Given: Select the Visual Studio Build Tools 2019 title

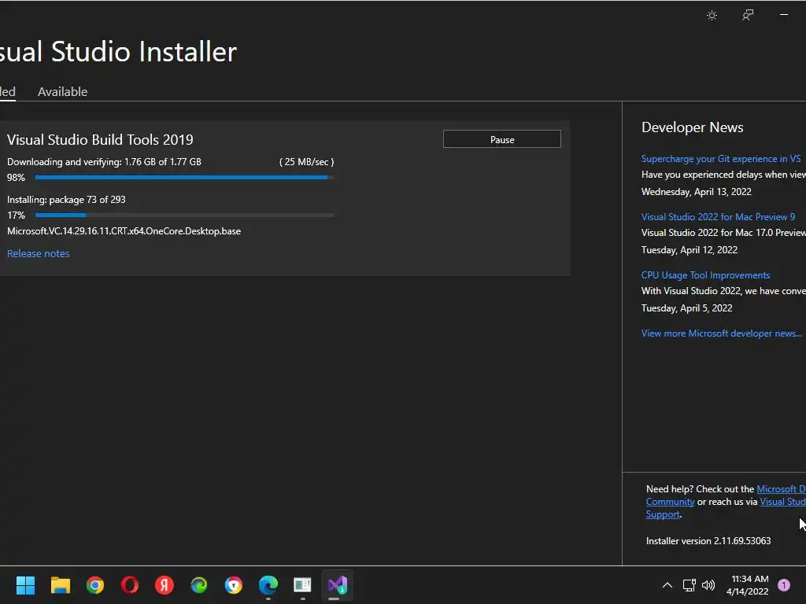Looking at the screenshot, I should (x=100, y=140).
